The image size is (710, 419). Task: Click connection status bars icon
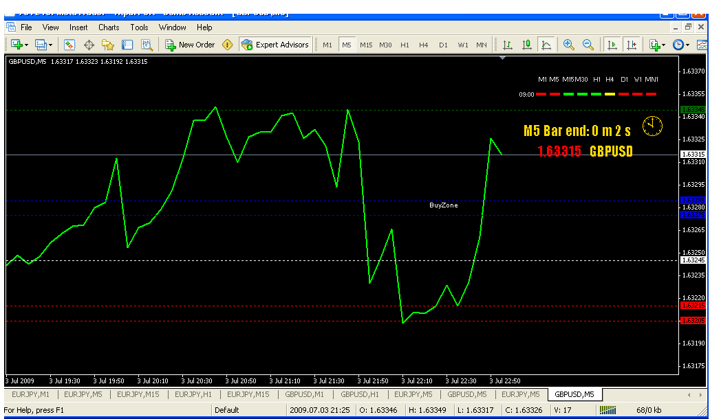click(607, 410)
